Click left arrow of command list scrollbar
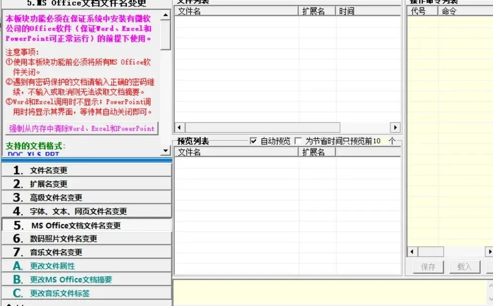This screenshot has width=493, height=306. coord(413,251)
